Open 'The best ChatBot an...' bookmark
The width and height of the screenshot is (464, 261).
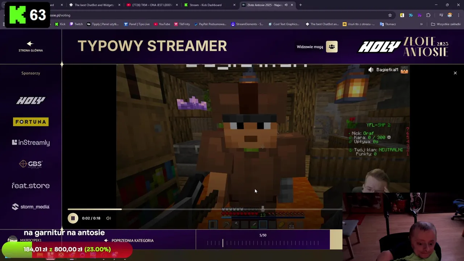pyautogui.click(x=322, y=24)
